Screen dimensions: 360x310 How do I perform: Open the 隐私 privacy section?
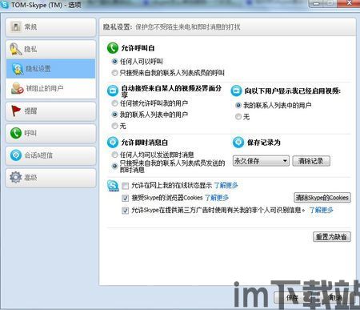click(50, 50)
